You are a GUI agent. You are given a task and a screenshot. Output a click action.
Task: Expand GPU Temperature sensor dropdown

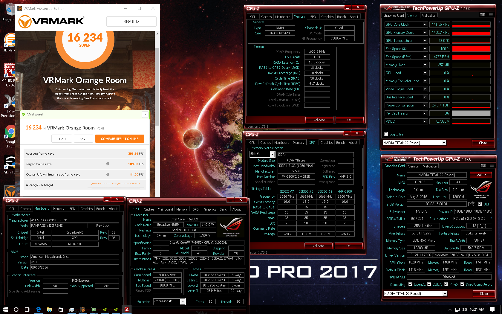[x=425, y=41]
